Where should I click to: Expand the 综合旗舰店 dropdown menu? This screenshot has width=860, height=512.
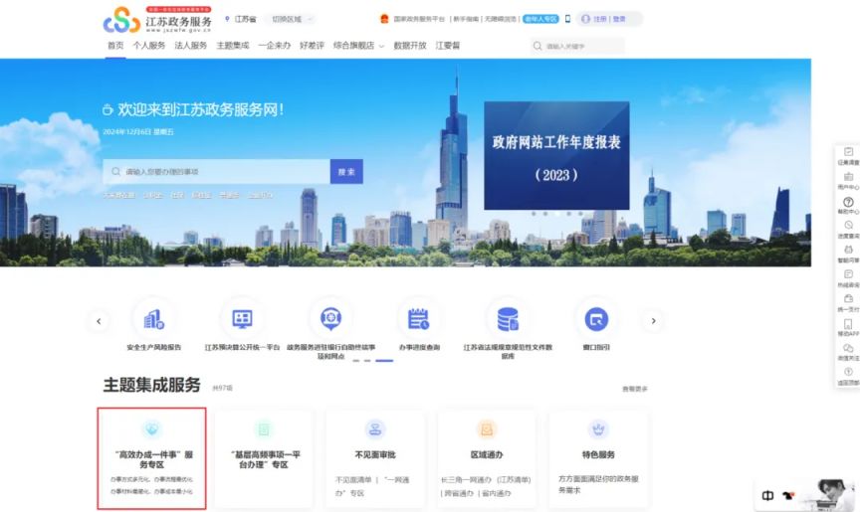358,46
